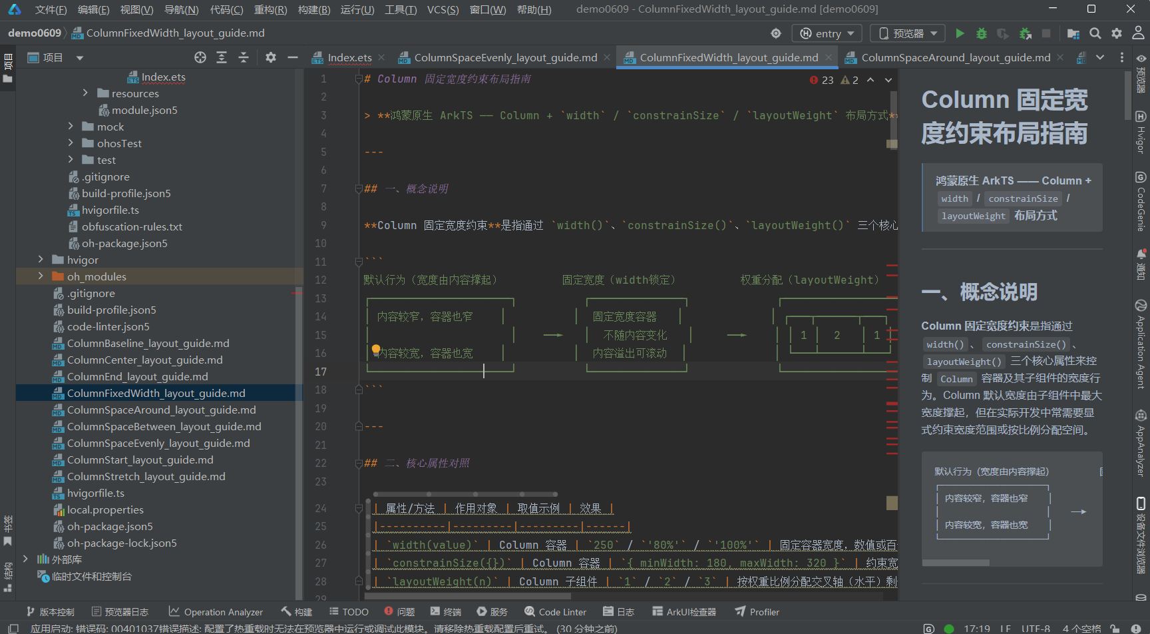Go to previous highlighted error arrow
This screenshot has width=1150, height=634.
pyautogui.click(x=870, y=80)
